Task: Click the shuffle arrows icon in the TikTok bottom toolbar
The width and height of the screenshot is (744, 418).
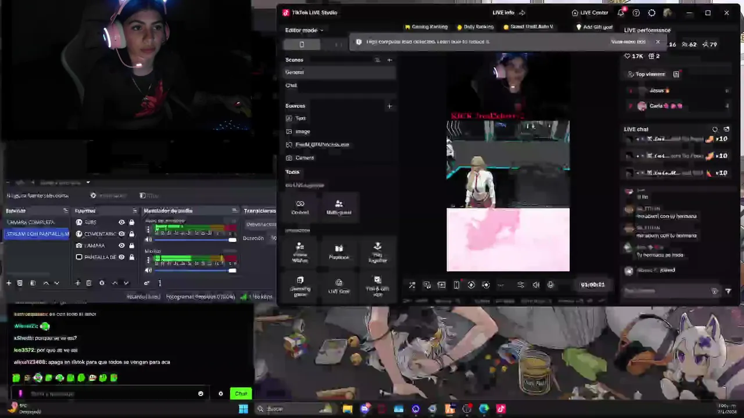Action: [412, 285]
